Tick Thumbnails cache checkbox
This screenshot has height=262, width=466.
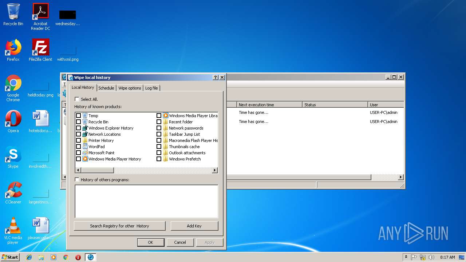(x=159, y=147)
